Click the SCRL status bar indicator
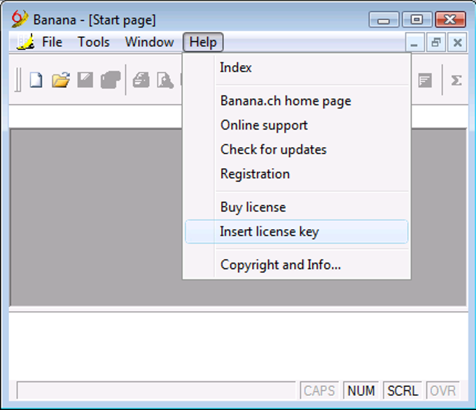The height and width of the screenshot is (410, 476). point(402,390)
